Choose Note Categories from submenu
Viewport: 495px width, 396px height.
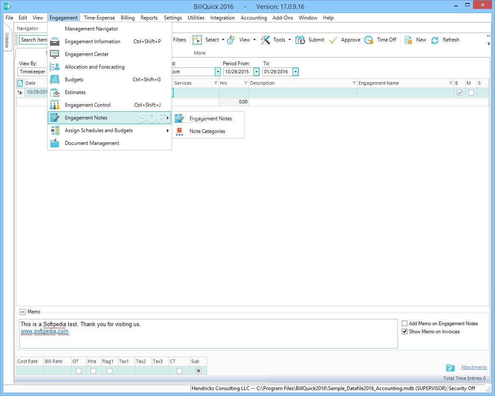click(x=207, y=131)
